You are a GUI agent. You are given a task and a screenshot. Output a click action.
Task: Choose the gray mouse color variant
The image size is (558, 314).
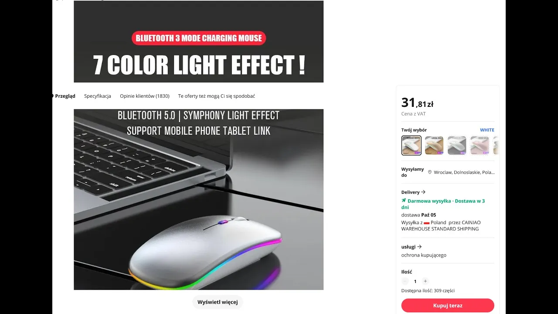pos(457,146)
